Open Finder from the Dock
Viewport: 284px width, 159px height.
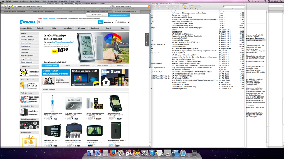tap(90, 153)
